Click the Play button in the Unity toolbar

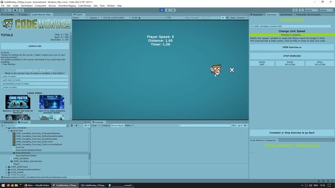click(x=162, y=10)
